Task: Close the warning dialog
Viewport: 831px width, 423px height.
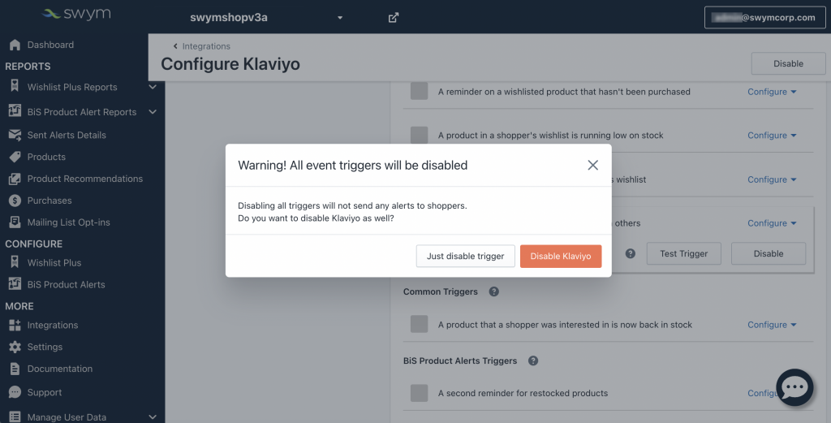Action: coord(593,166)
